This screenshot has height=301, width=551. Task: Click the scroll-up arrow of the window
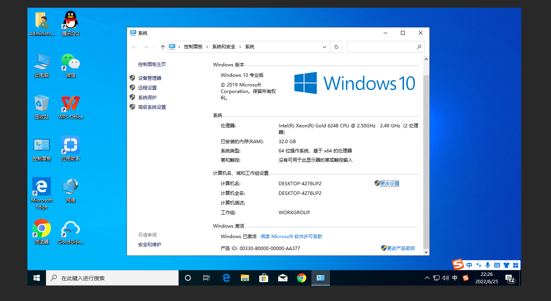(426, 59)
